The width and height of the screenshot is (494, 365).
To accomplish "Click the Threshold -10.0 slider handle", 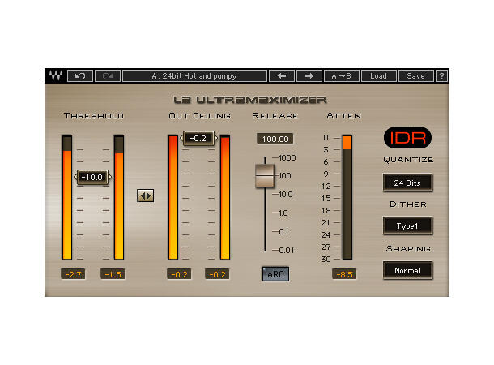I will coord(92,177).
